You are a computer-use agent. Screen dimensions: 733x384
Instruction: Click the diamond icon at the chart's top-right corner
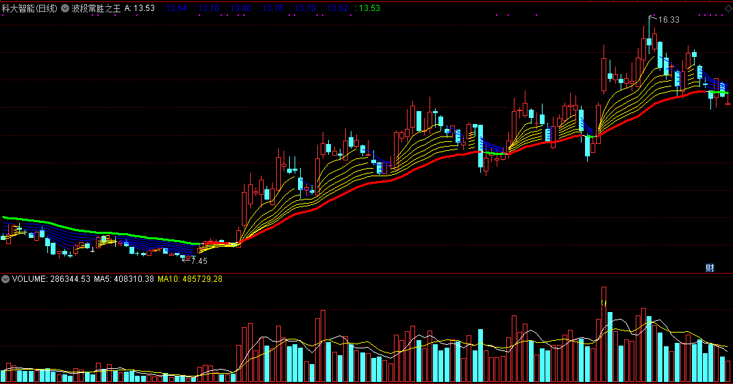coord(728,8)
